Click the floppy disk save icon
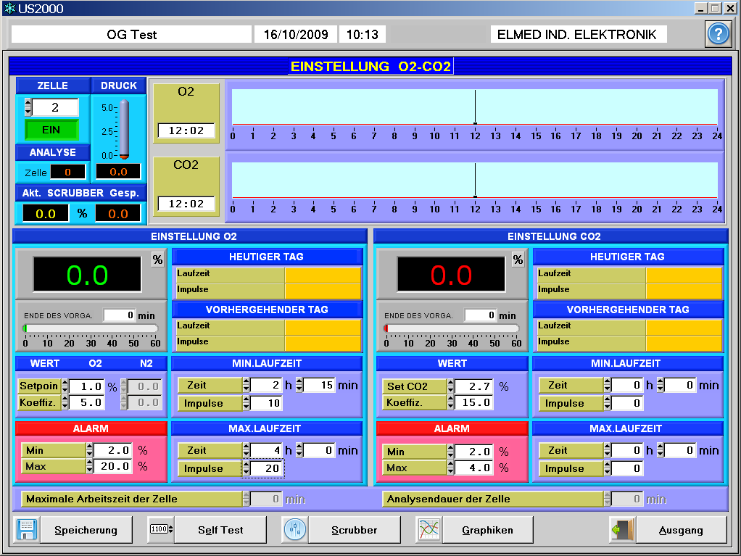 (27, 530)
